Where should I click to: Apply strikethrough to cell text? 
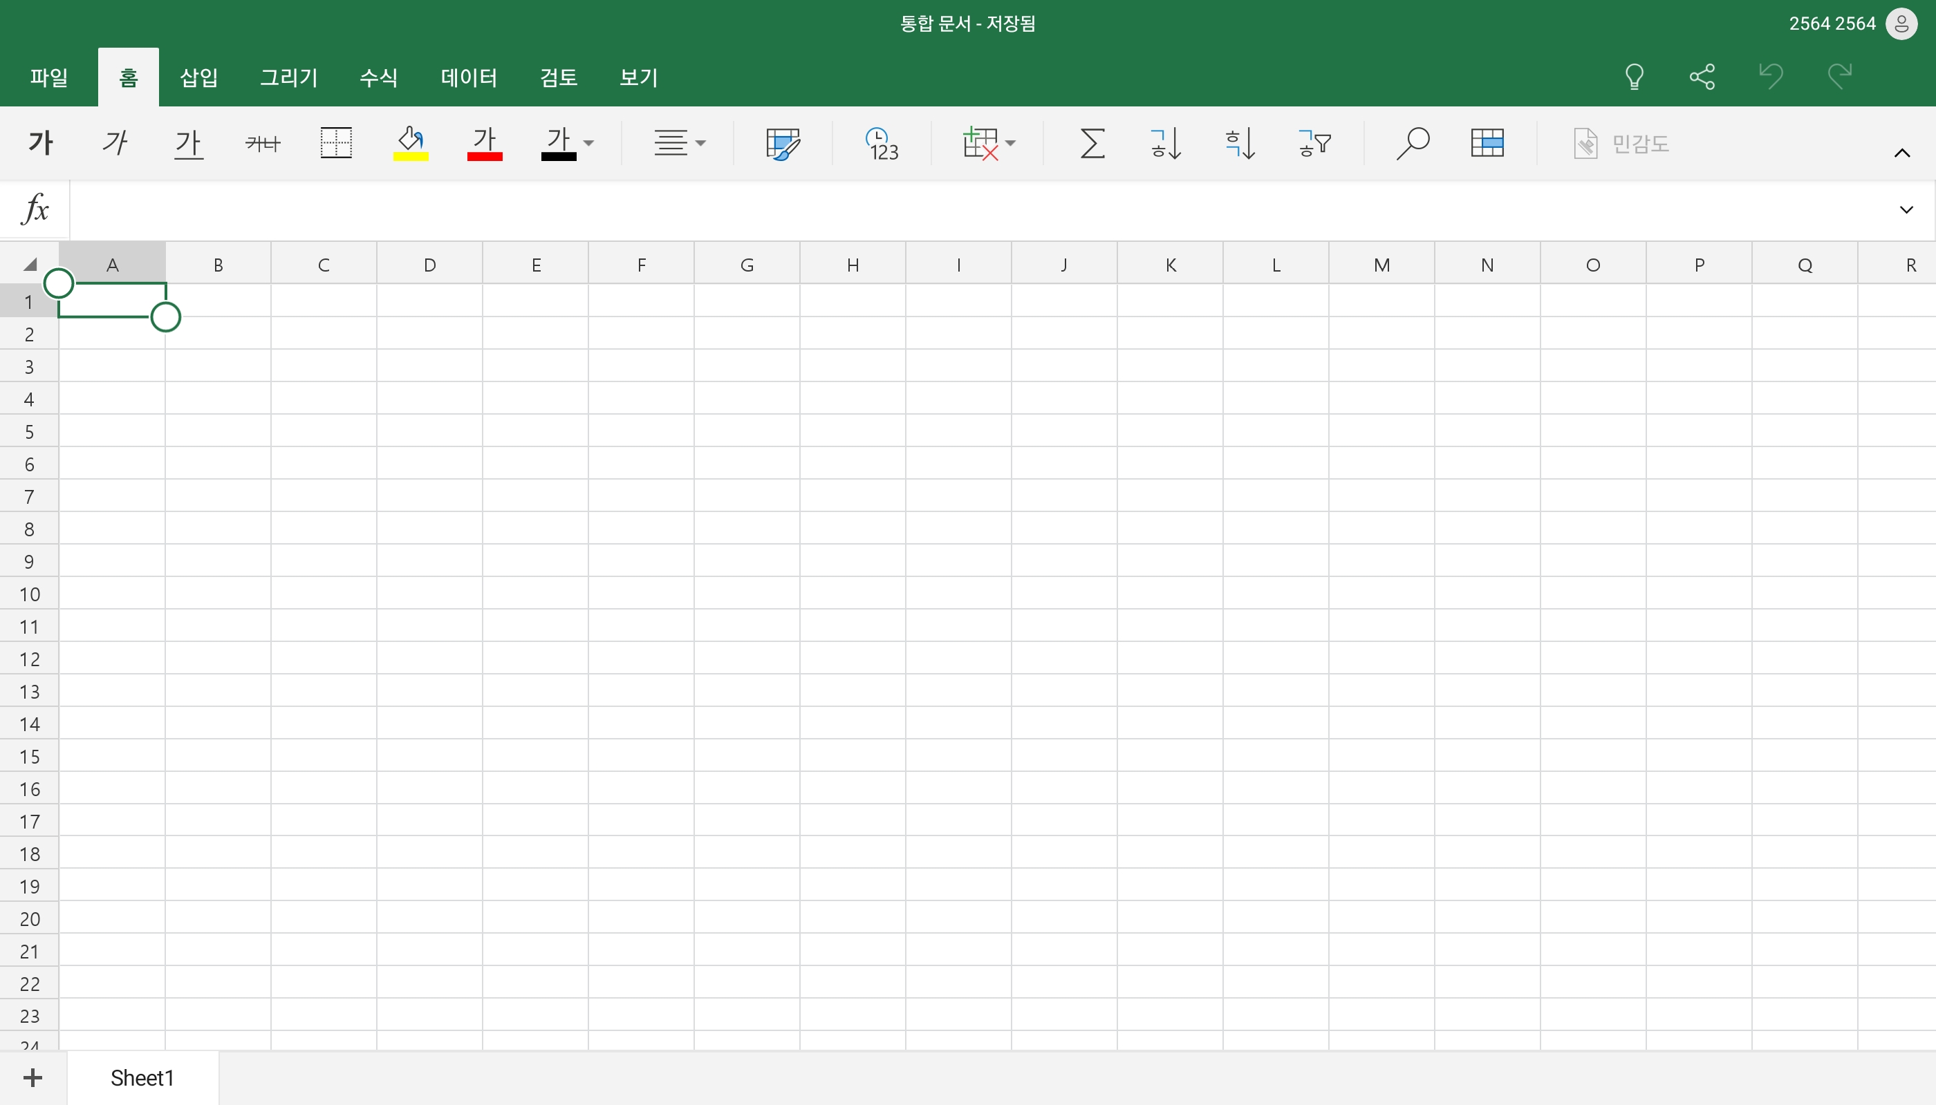[263, 142]
